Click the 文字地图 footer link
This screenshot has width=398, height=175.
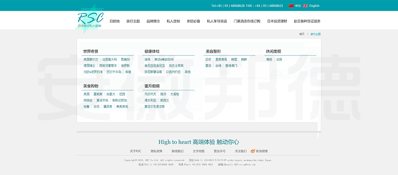tap(199, 151)
